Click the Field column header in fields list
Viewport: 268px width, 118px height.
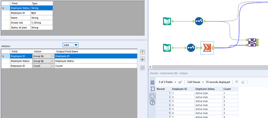20,3
